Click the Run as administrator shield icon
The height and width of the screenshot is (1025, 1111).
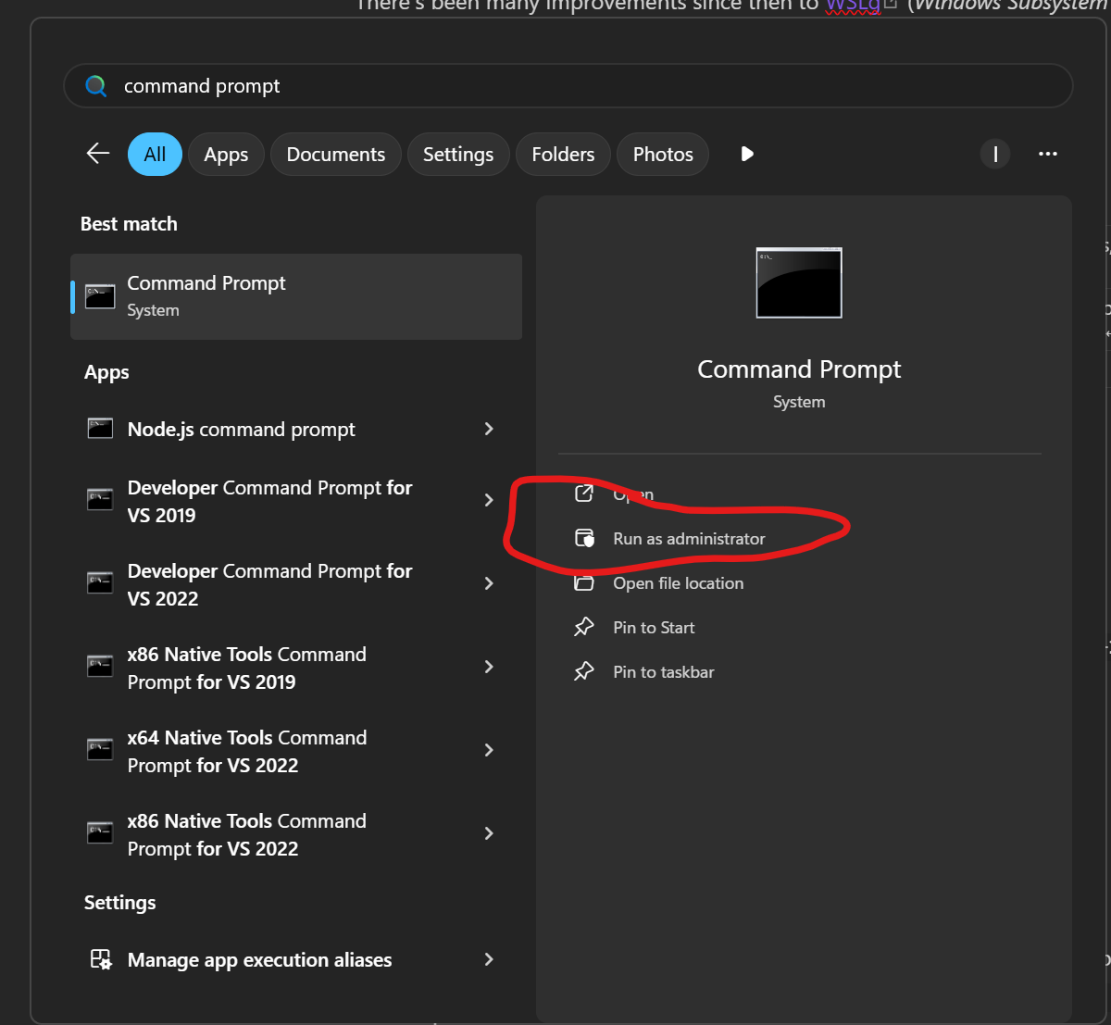[x=584, y=539]
